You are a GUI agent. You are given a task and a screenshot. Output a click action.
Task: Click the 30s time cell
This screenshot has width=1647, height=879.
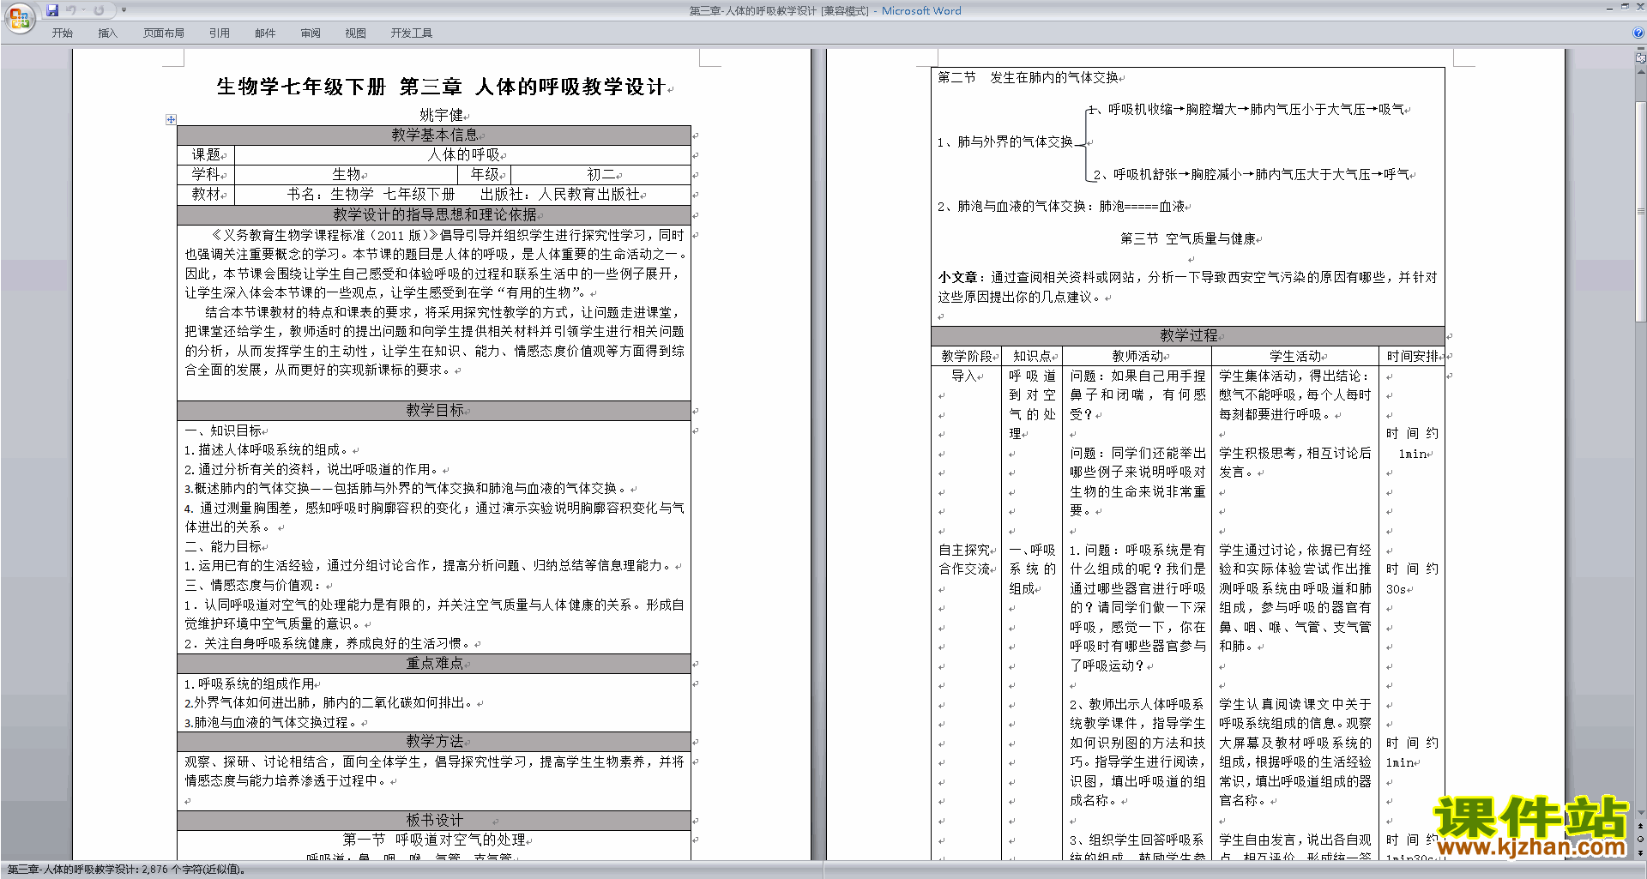click(1397, 590)
